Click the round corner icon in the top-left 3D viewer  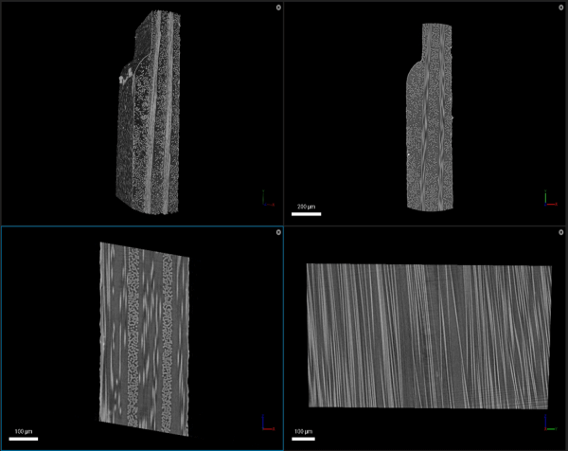(276, 8)
